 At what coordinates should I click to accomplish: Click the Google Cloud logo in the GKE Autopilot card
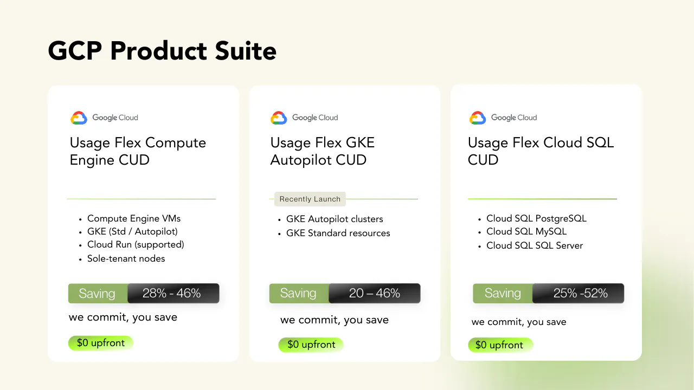point(304,118)
